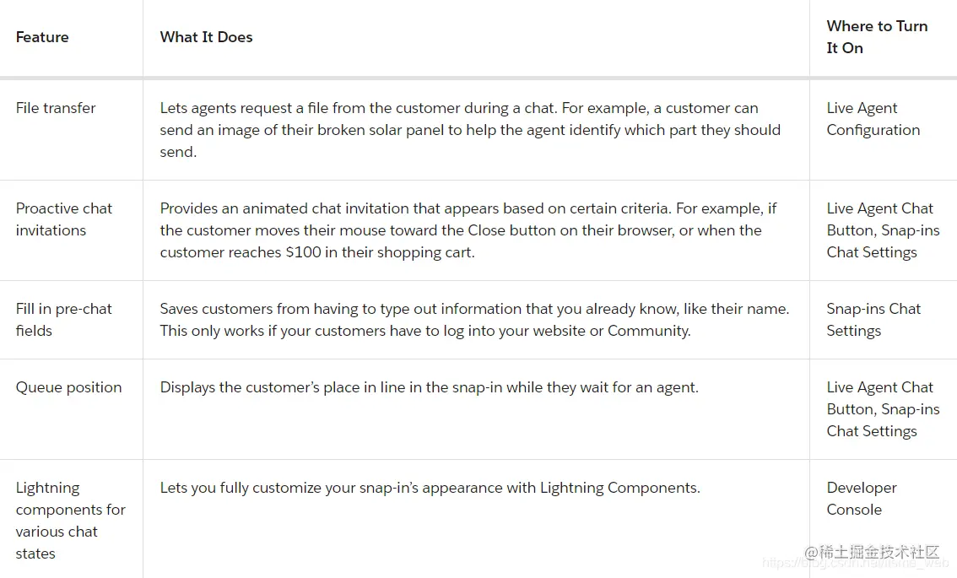This screenshot has height=578, width=957.
Task: Click the Where to Turn It On cell for Queue position
Action: click(x=883, y=409)
